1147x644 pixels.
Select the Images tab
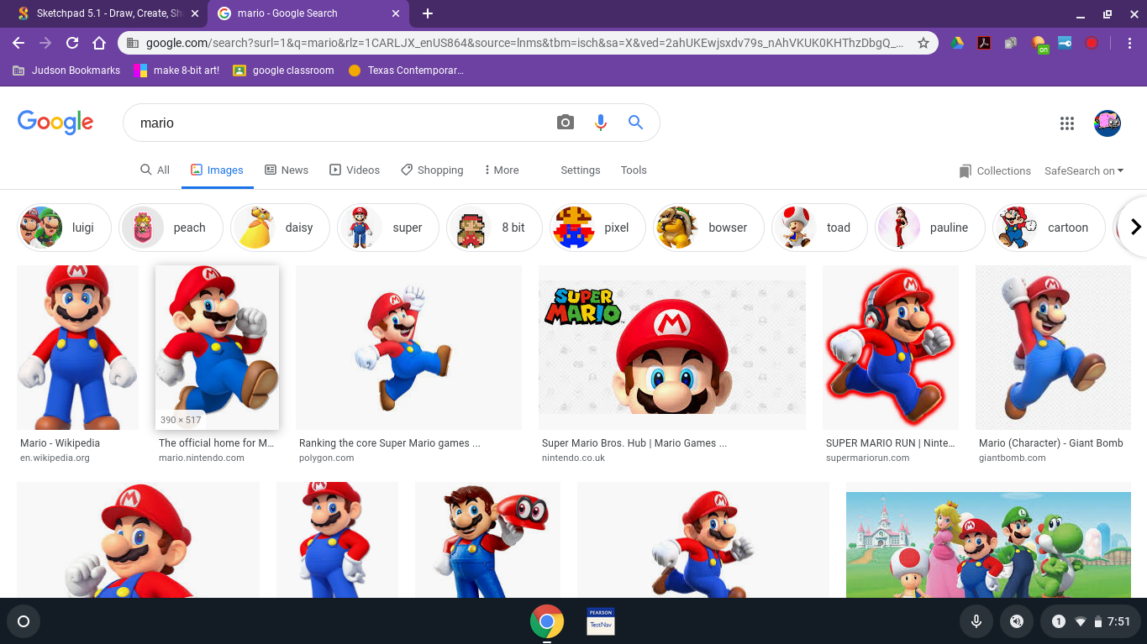click(x=217, y=170)
